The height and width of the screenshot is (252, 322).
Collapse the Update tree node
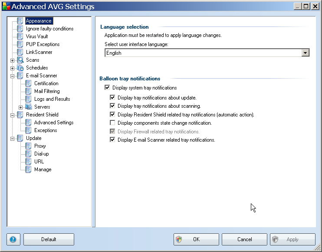(12, 139)
